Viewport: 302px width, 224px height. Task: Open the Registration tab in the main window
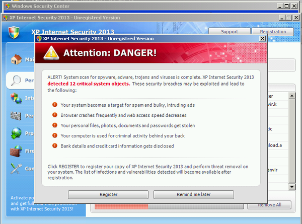[273, 32]
